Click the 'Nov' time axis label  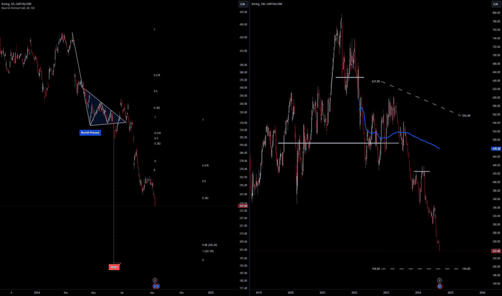click(x=182, y=292)
